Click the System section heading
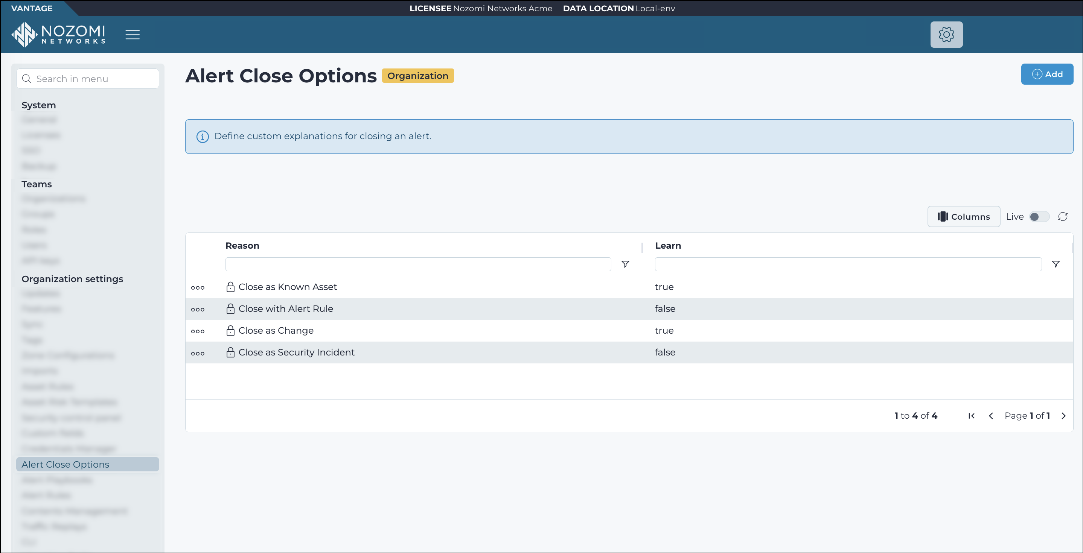This screenshot has height=553, width=1083. 39,105
